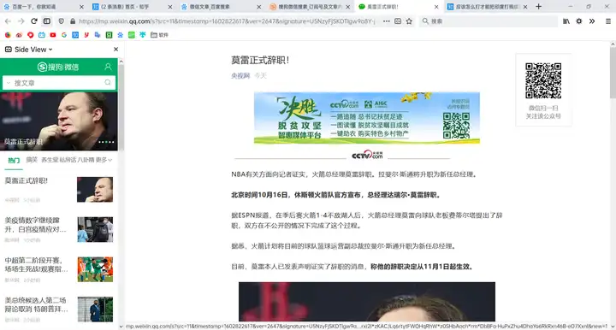
Task: Click the Weibo bookmark icon
Action: [19, 35]
